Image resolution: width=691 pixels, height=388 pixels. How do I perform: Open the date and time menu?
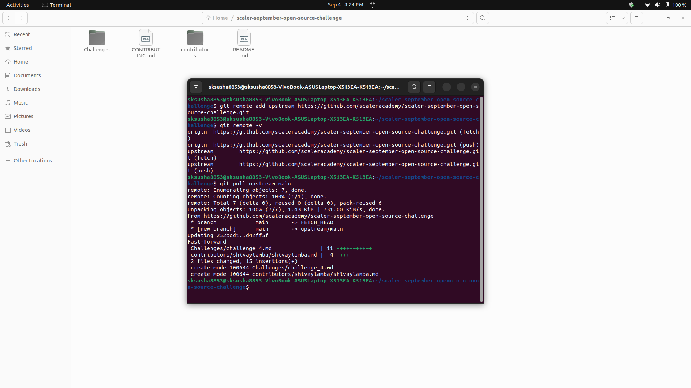tap(345, 5)
